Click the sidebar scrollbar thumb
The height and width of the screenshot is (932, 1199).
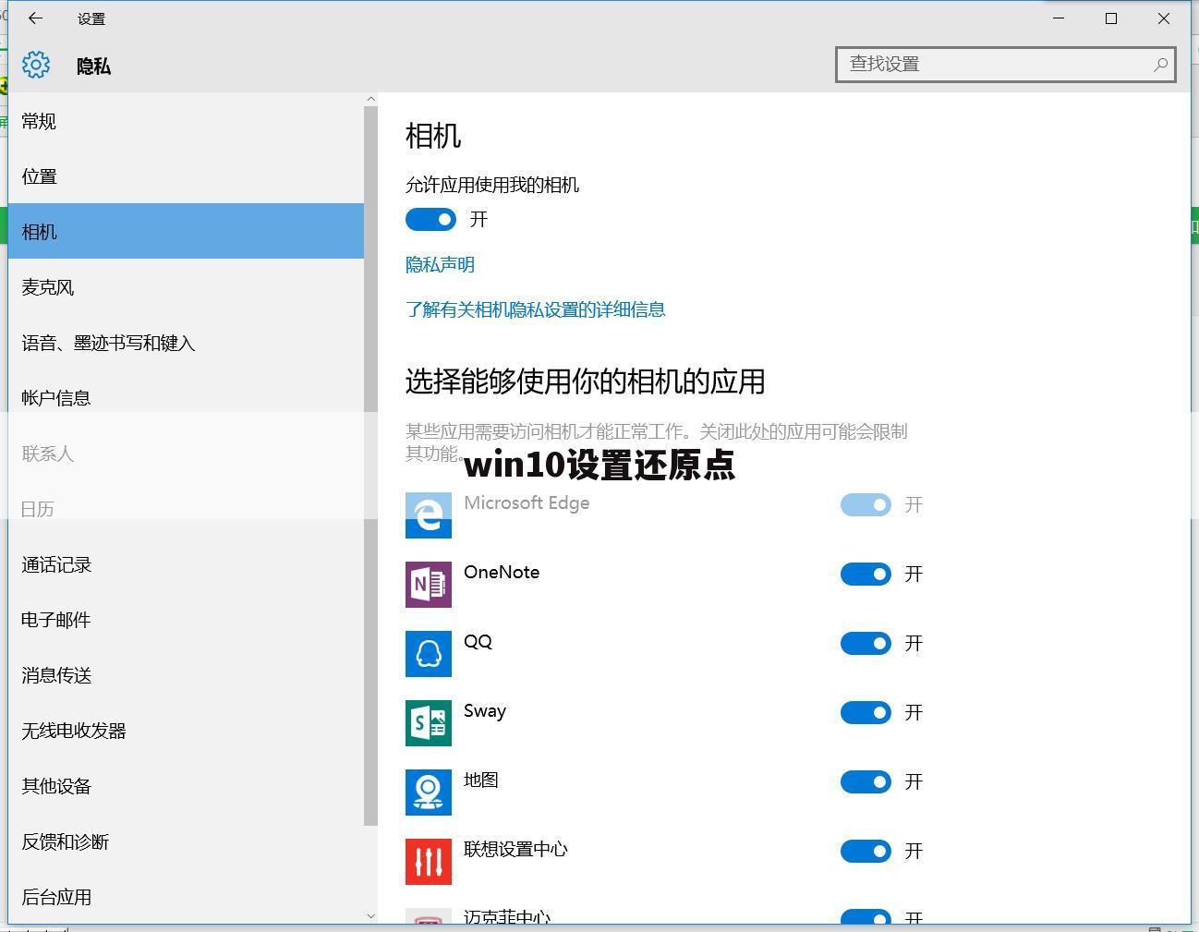(x=371, y=466)
